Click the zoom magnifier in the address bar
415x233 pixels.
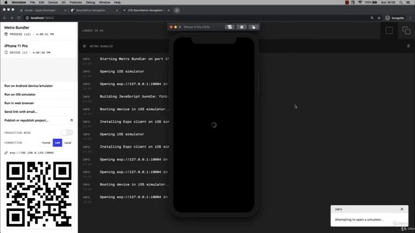372,18
